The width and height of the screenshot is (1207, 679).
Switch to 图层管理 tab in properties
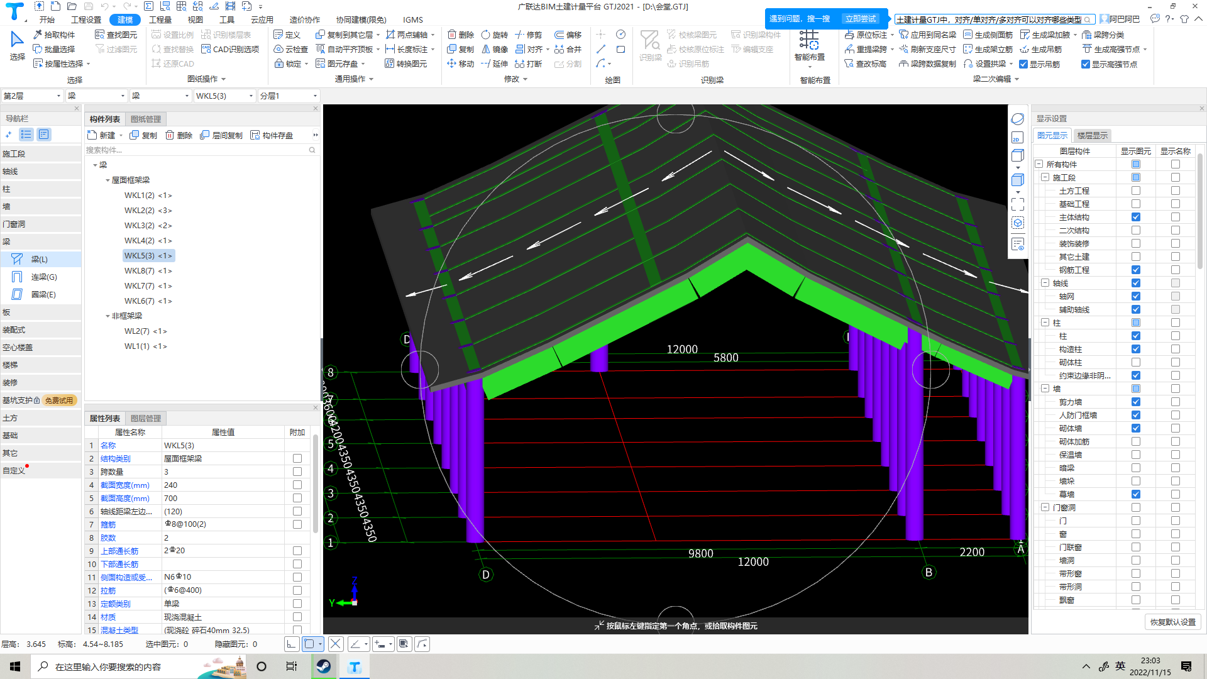(146, 418)
